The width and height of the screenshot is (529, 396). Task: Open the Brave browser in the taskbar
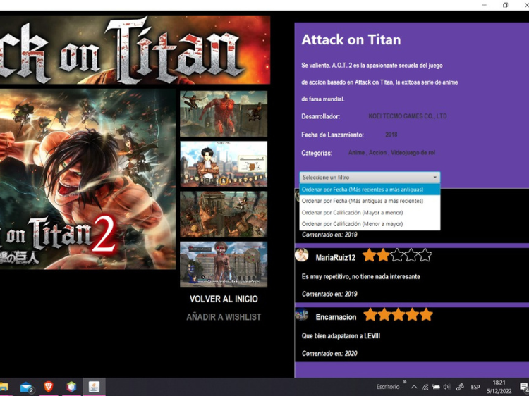[x=49, y=388]
